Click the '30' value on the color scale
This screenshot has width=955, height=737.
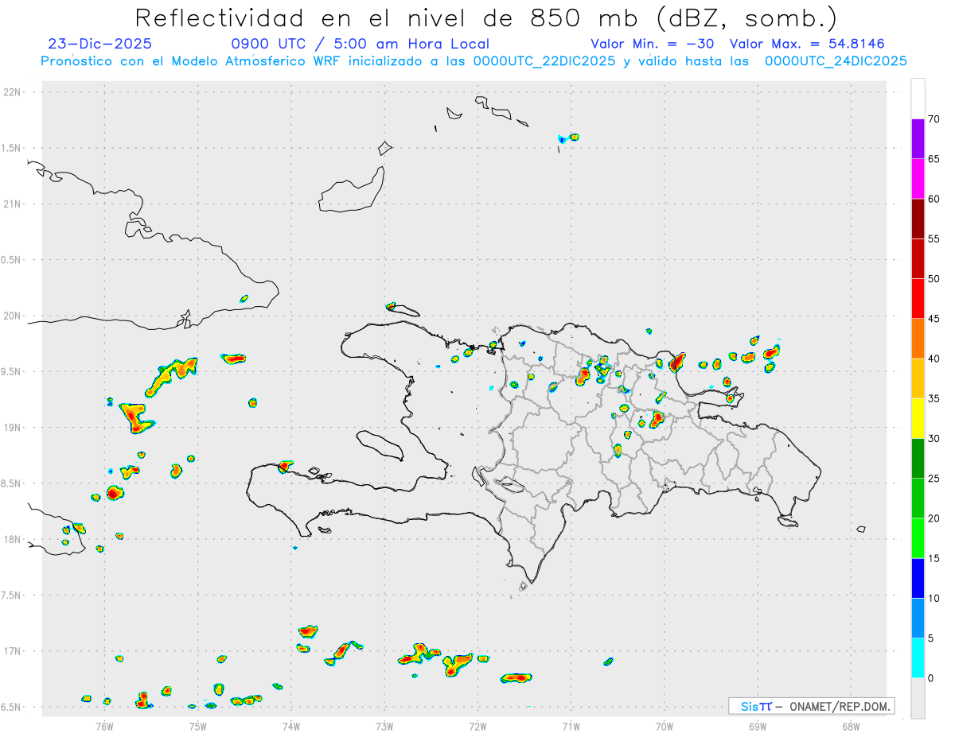pos(934,439)
